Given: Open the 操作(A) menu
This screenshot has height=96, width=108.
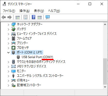Looking at the screenshot, I should click(x=25, y=11).
